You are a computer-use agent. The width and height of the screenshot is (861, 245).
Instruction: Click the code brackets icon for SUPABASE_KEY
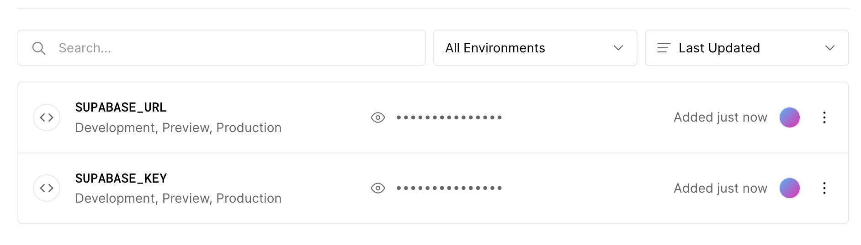pos(47,188)
